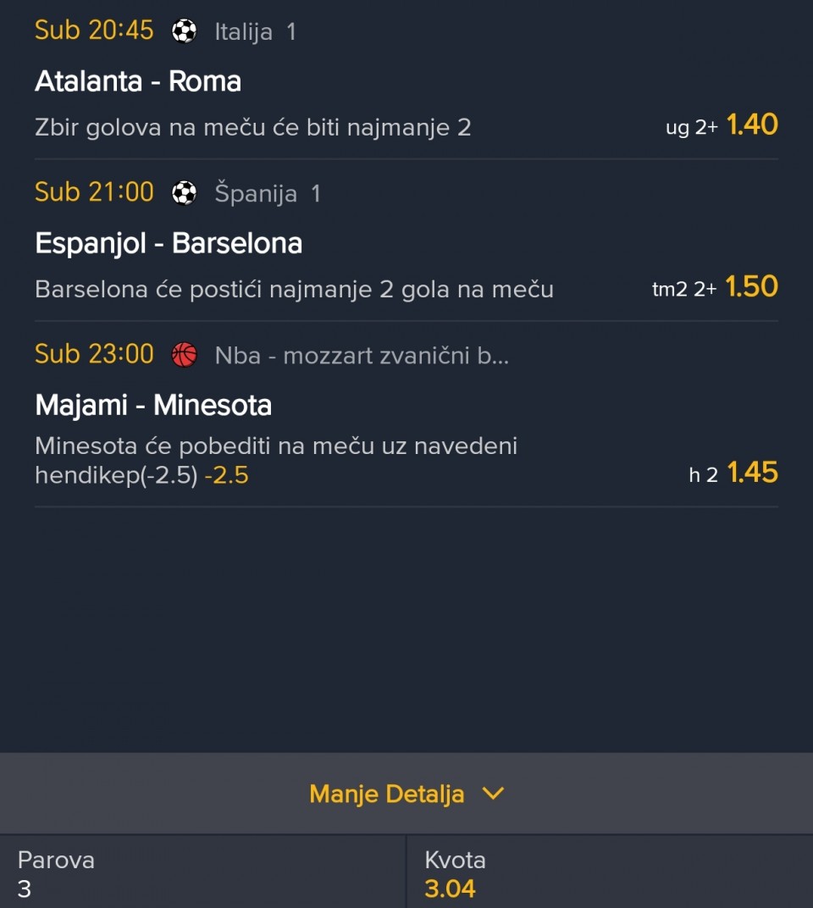This screenshot has width=813, height=908.
Task: Click the soccer ball icon beside Italija 1
Action: click(x=184, y=31)
